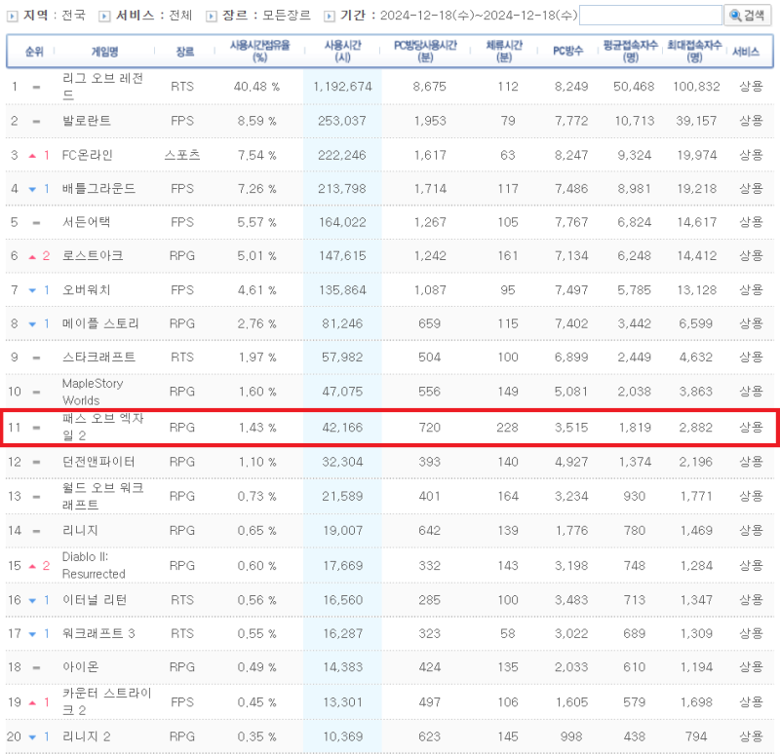Viewport: 780px width, 754px height.
Task: Click the red up arrow in Diablo II: Resurrected row
Action: pos(32,566)
